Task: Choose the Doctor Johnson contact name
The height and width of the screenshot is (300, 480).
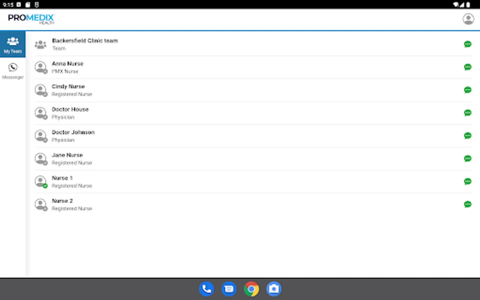Action: [x=73, y=132]
